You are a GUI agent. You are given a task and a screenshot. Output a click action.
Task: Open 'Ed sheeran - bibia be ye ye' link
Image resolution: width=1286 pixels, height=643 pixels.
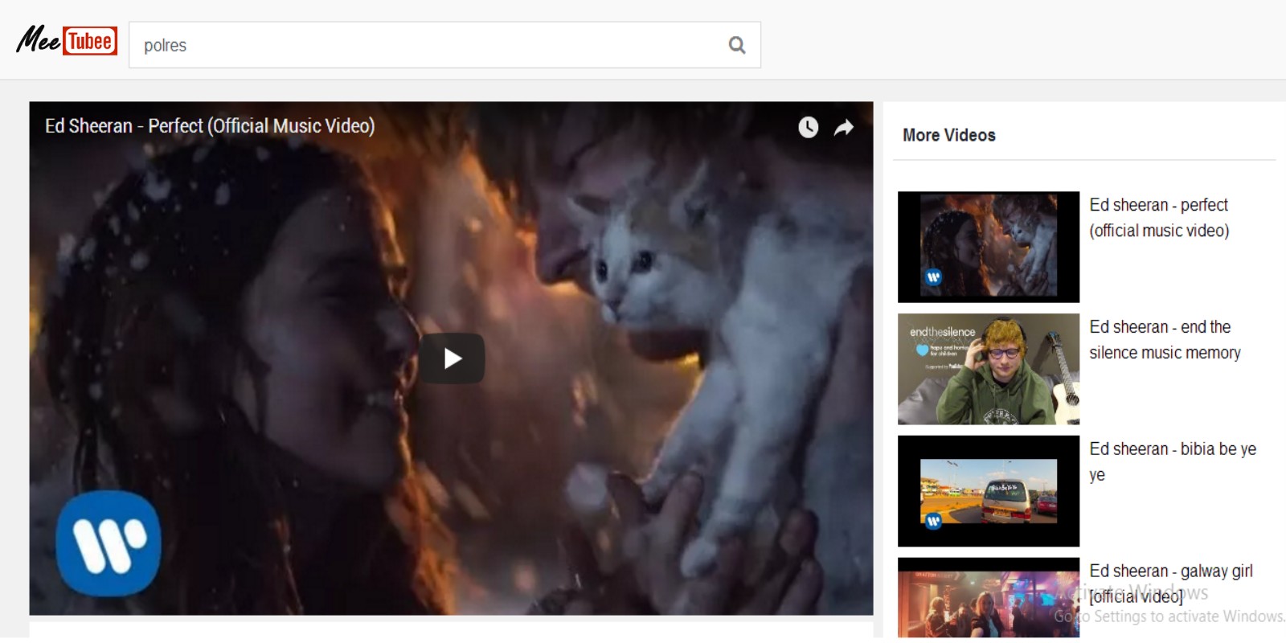(1173, 462)
